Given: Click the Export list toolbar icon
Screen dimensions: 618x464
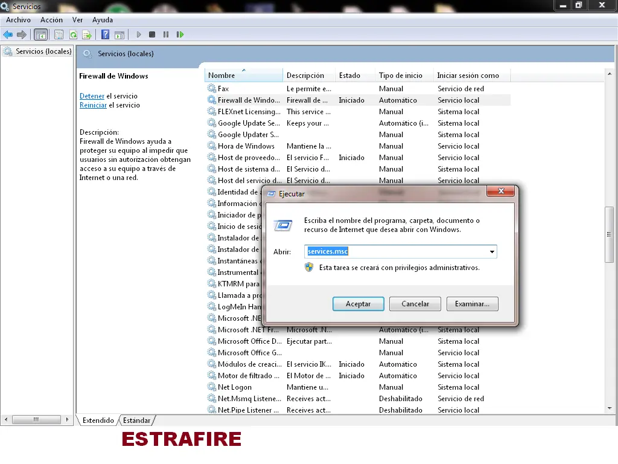Looking at the screenshot, I should (x=87, y=34).
